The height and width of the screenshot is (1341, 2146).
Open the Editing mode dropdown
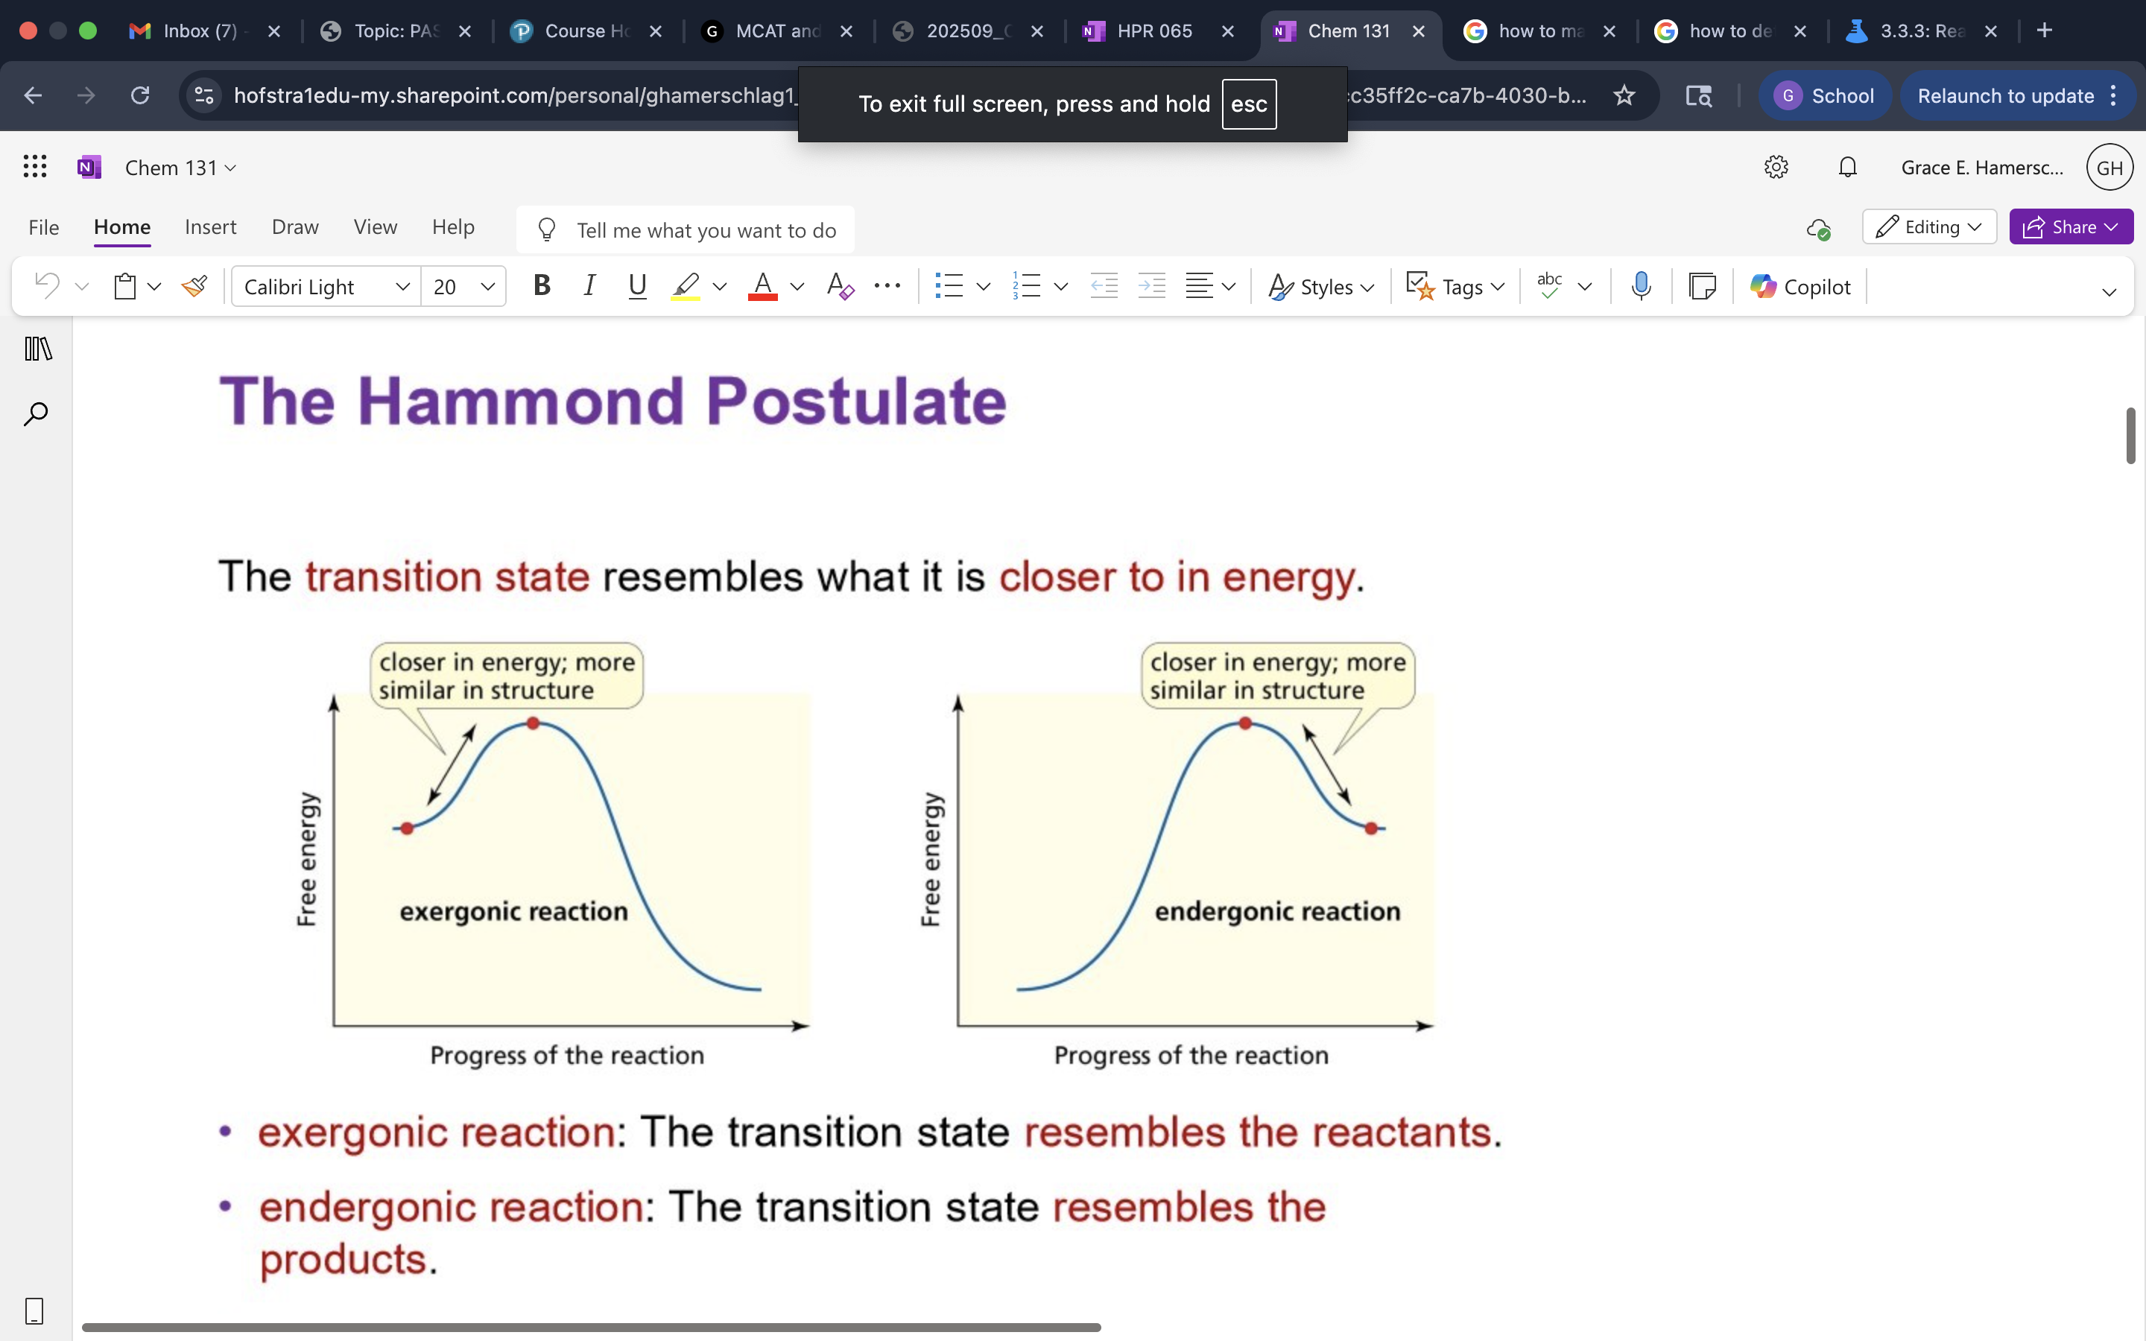pyautogui.click(x=1930, y=226)
